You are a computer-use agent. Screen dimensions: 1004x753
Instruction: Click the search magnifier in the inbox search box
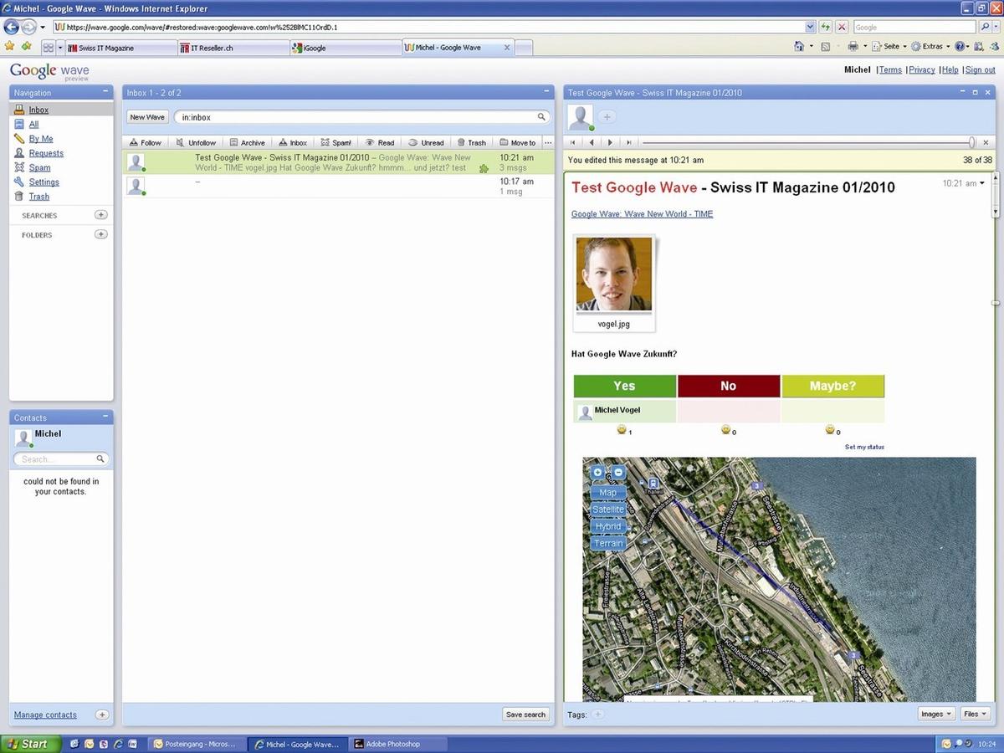pyautogui.click(x=541, y=117)
